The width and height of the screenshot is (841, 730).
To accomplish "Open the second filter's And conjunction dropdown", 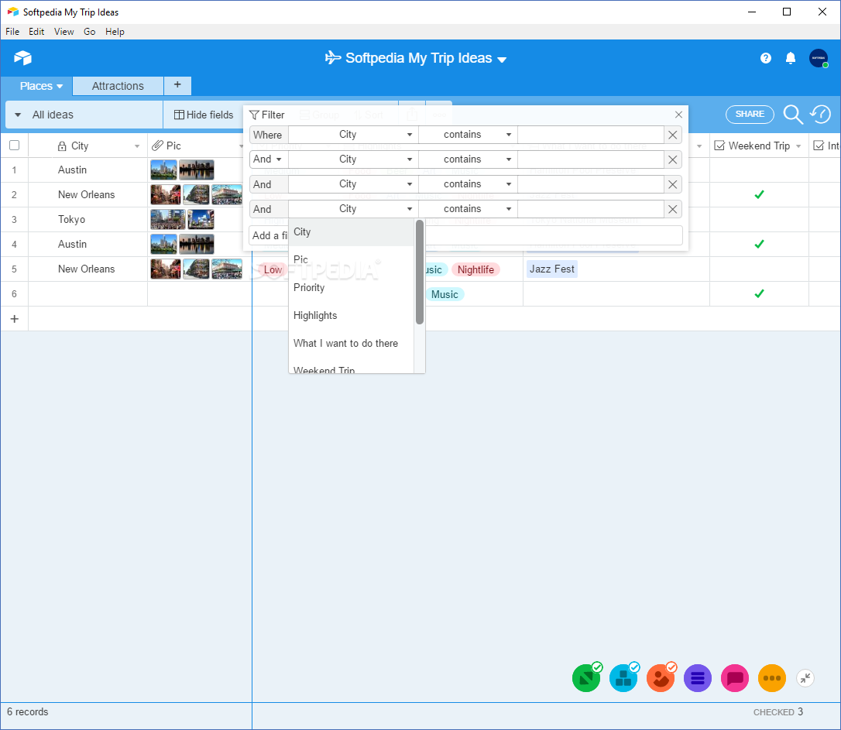I will [x=268, y=159].
